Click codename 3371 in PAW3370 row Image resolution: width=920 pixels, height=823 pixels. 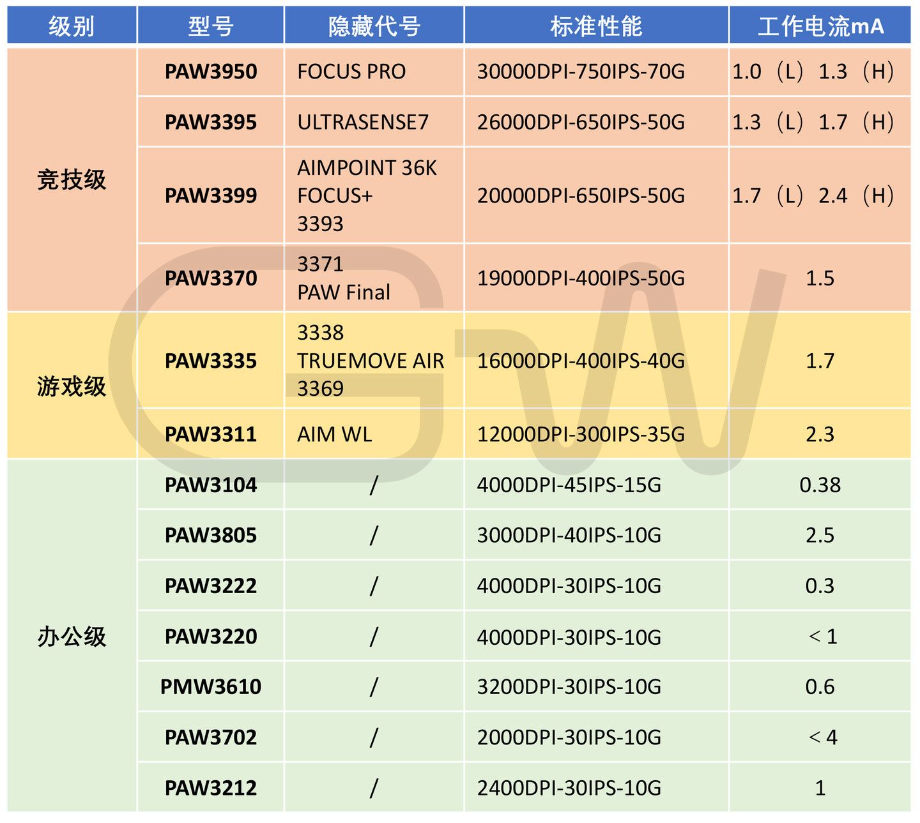[x=321, y=264]
